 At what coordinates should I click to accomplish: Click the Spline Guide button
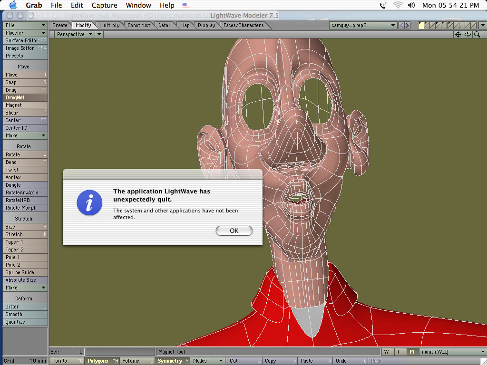pyautogui.click(x=25, y=272)
